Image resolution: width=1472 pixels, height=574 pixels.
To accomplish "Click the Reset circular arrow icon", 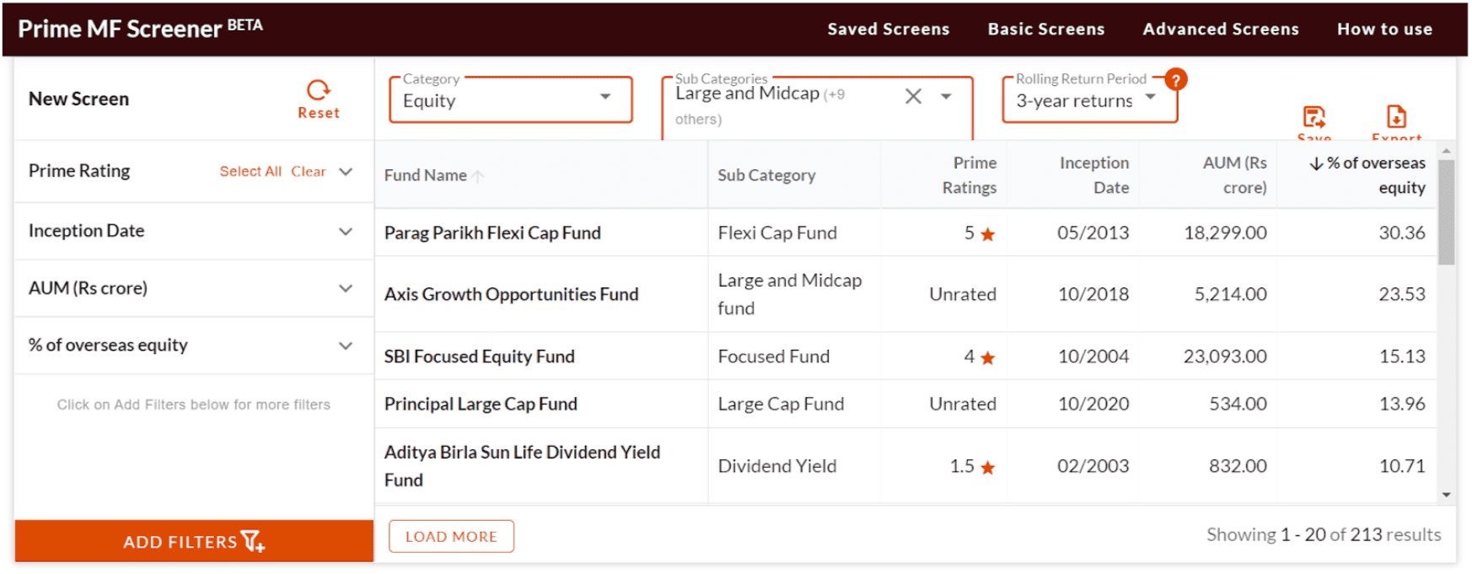I will (319, 89).
